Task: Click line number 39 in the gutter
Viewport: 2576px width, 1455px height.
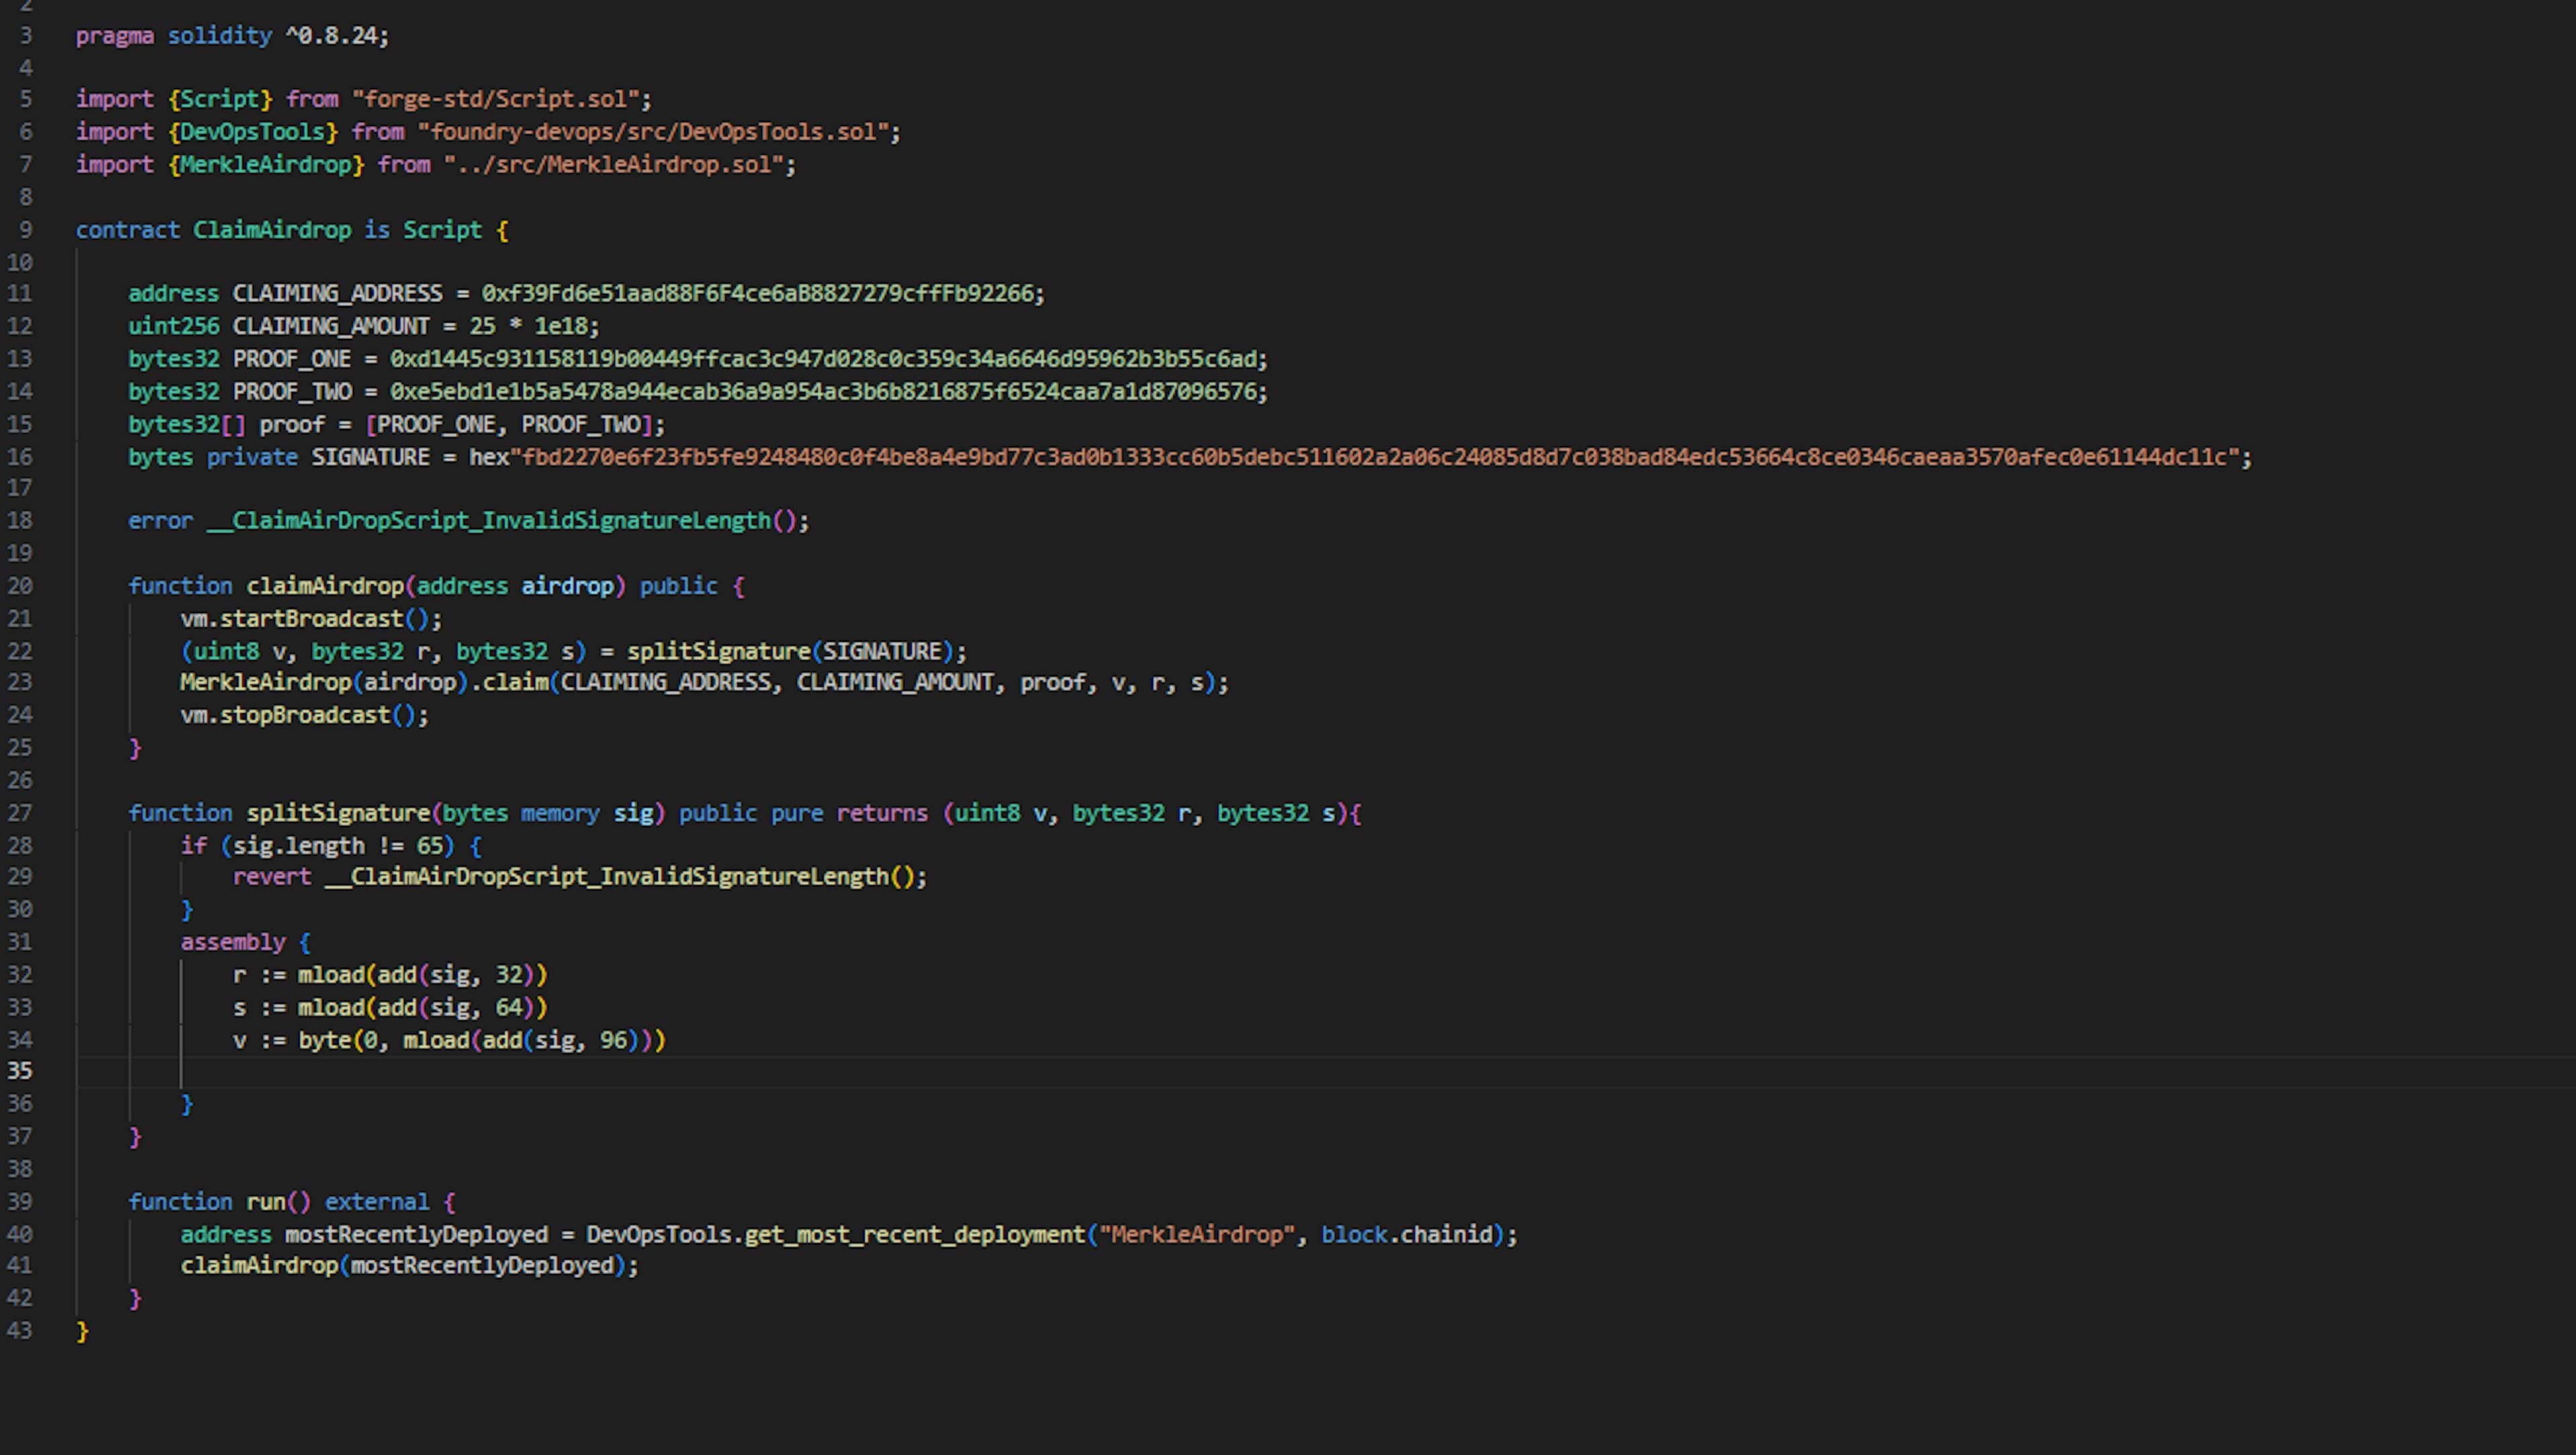Action: [x=20, y=1201]
